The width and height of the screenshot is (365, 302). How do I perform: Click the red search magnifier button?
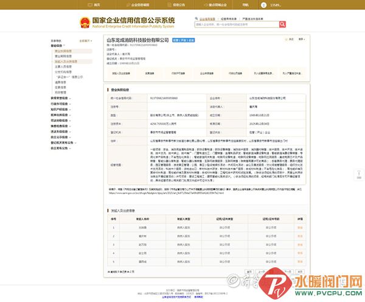click(x=282, y=24)
